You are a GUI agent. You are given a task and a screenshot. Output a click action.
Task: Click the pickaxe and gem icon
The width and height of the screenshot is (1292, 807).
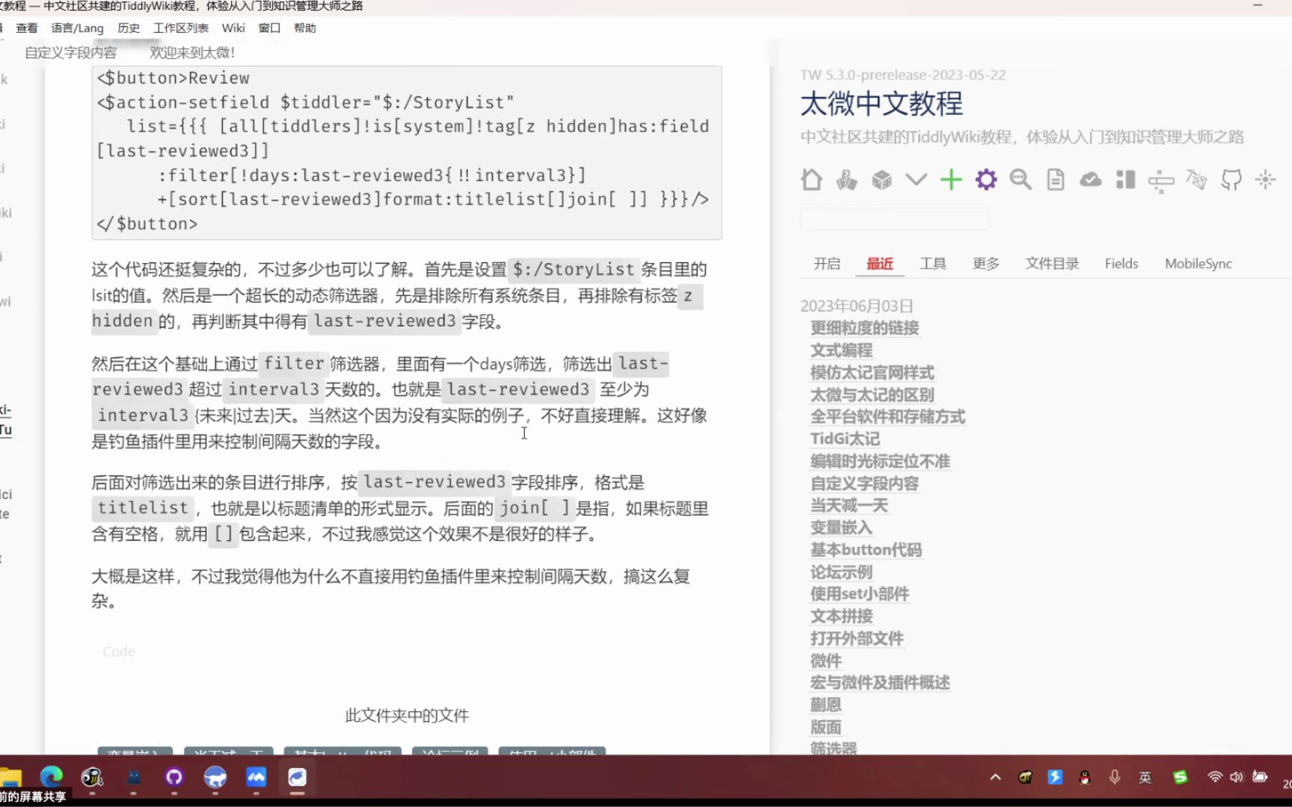[x=1196, y=179]
